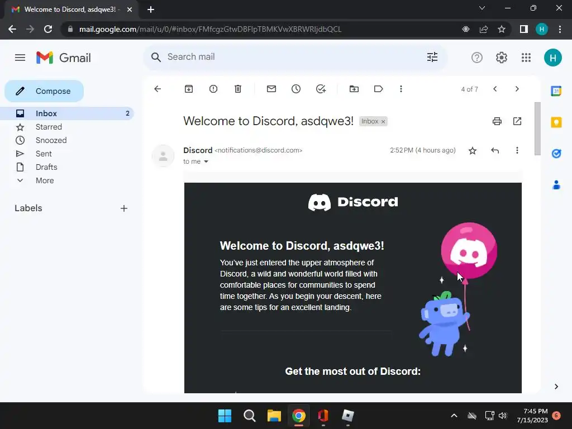Add this email to Tasks

click(x=321, y=89)
